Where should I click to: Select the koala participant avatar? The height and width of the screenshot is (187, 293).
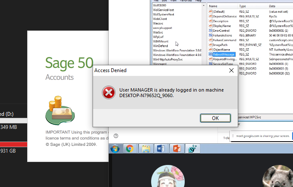coord(278,176)
